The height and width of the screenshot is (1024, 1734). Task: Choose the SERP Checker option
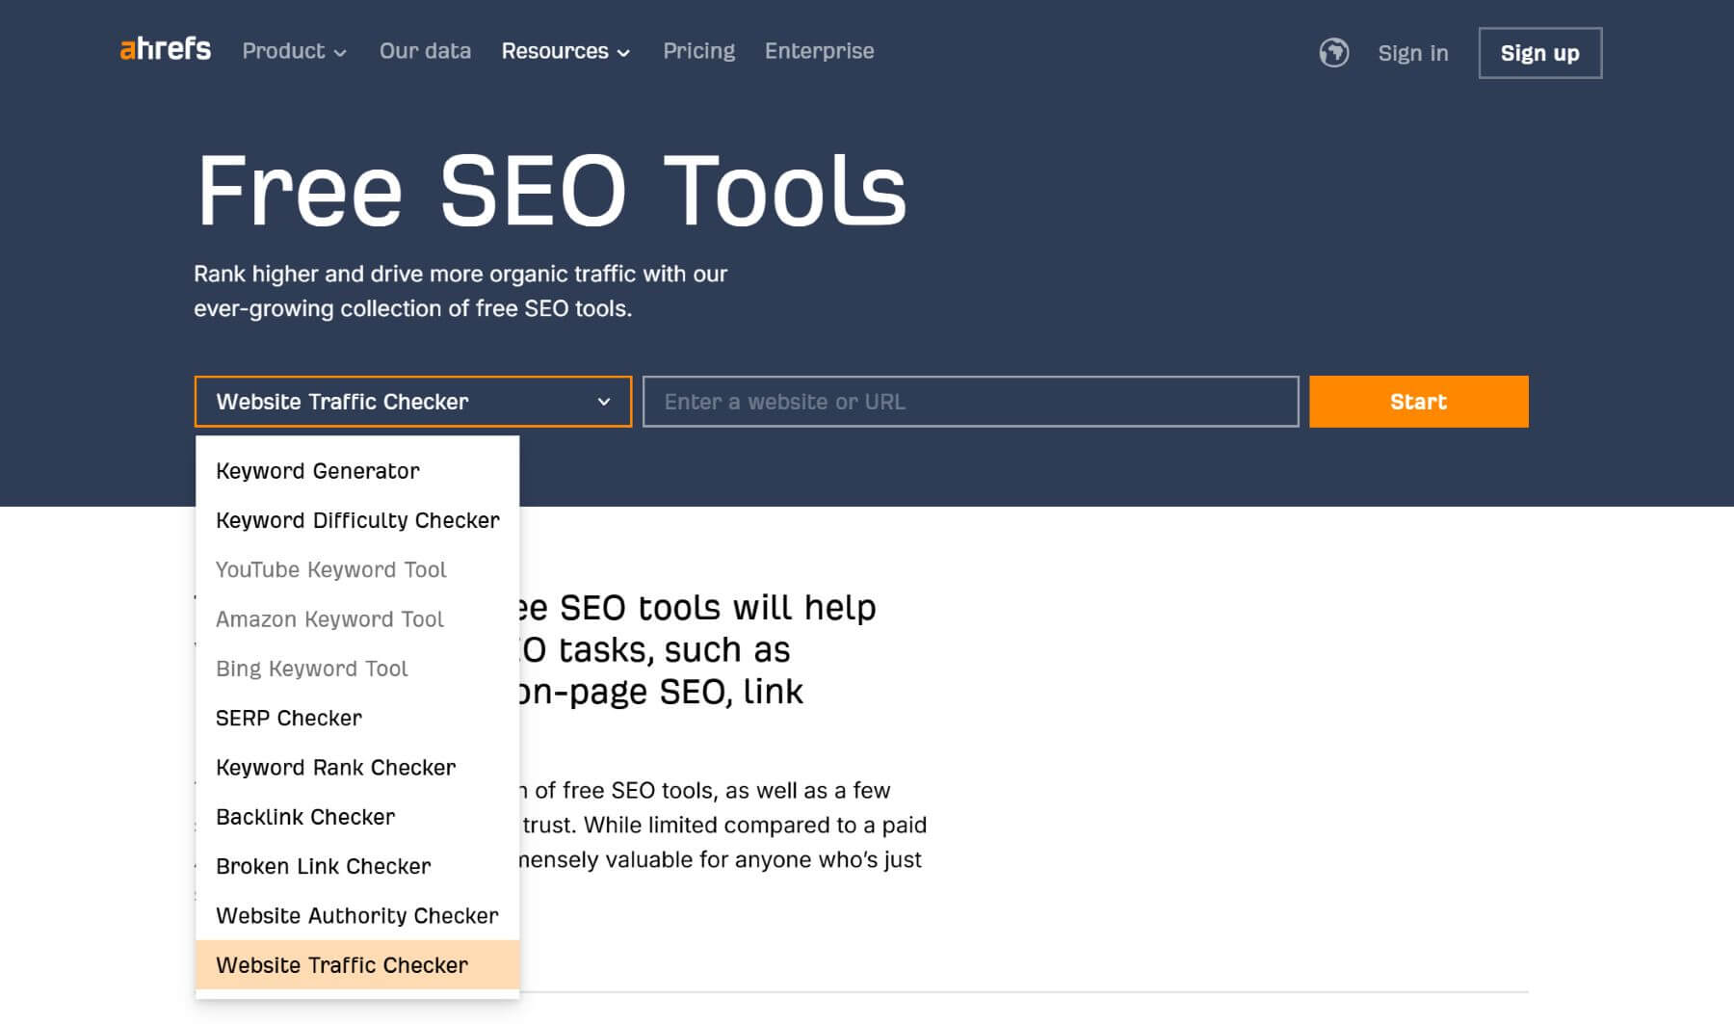[x=289, y=718]
